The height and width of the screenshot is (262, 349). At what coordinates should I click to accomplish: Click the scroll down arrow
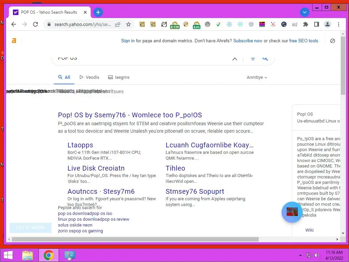pos(343,233)
